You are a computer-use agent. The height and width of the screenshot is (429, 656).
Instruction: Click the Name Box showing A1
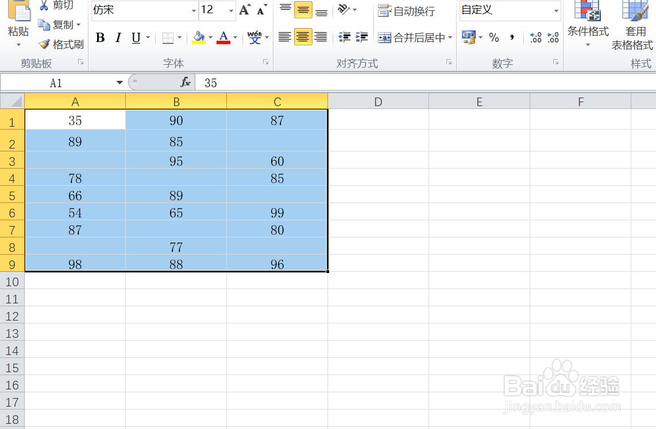56,83
